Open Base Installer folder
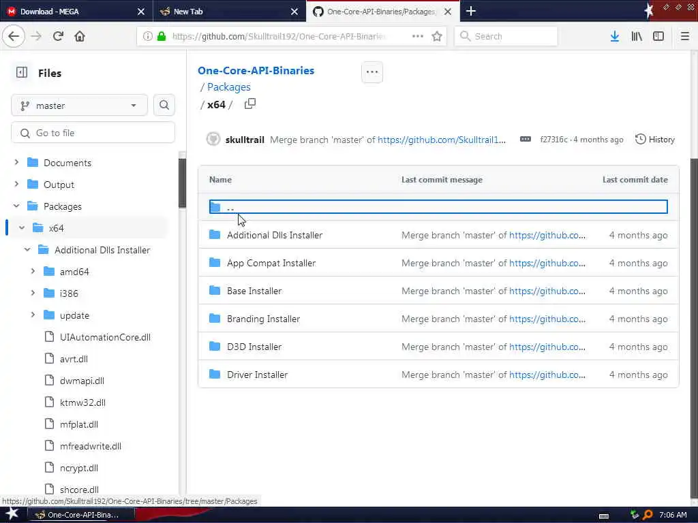 [254, 291]
